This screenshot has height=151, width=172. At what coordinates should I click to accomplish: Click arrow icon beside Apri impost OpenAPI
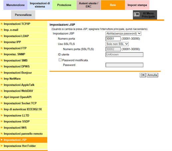coord(2,97)
